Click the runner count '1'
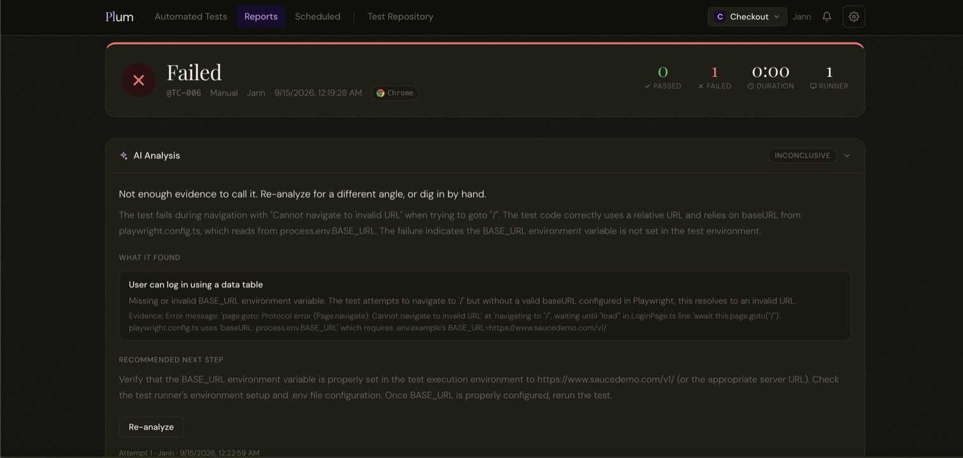 829,71
